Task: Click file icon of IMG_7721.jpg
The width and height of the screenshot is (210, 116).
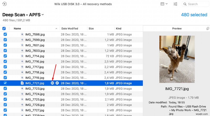Action: 22,83
